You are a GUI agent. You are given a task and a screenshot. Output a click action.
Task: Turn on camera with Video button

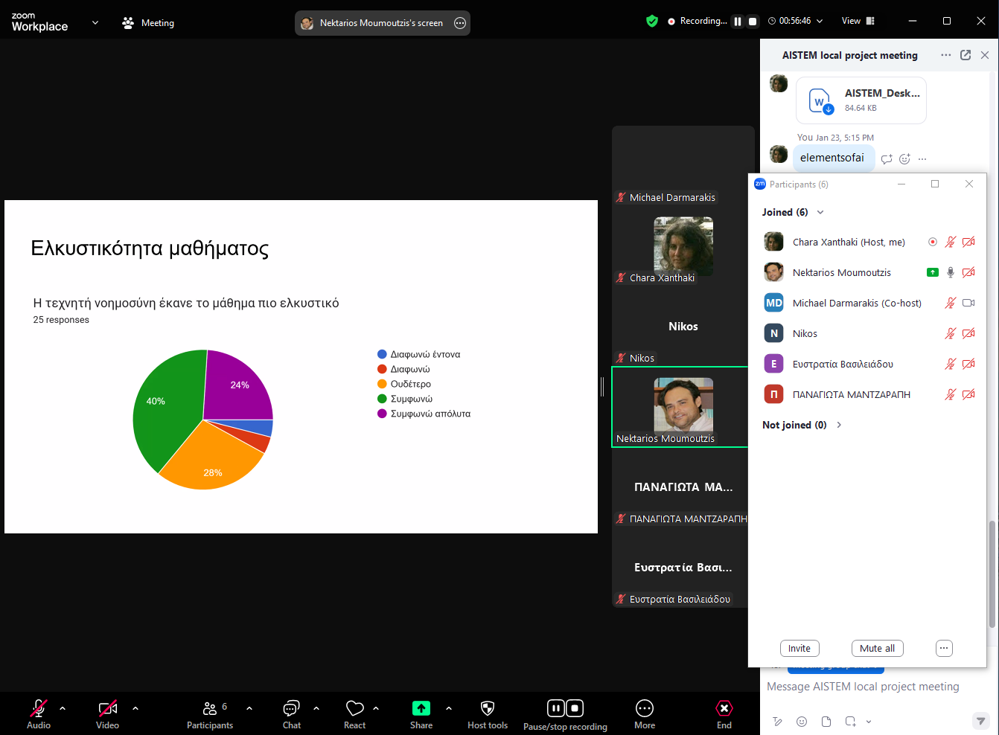[x=107, y=708]
